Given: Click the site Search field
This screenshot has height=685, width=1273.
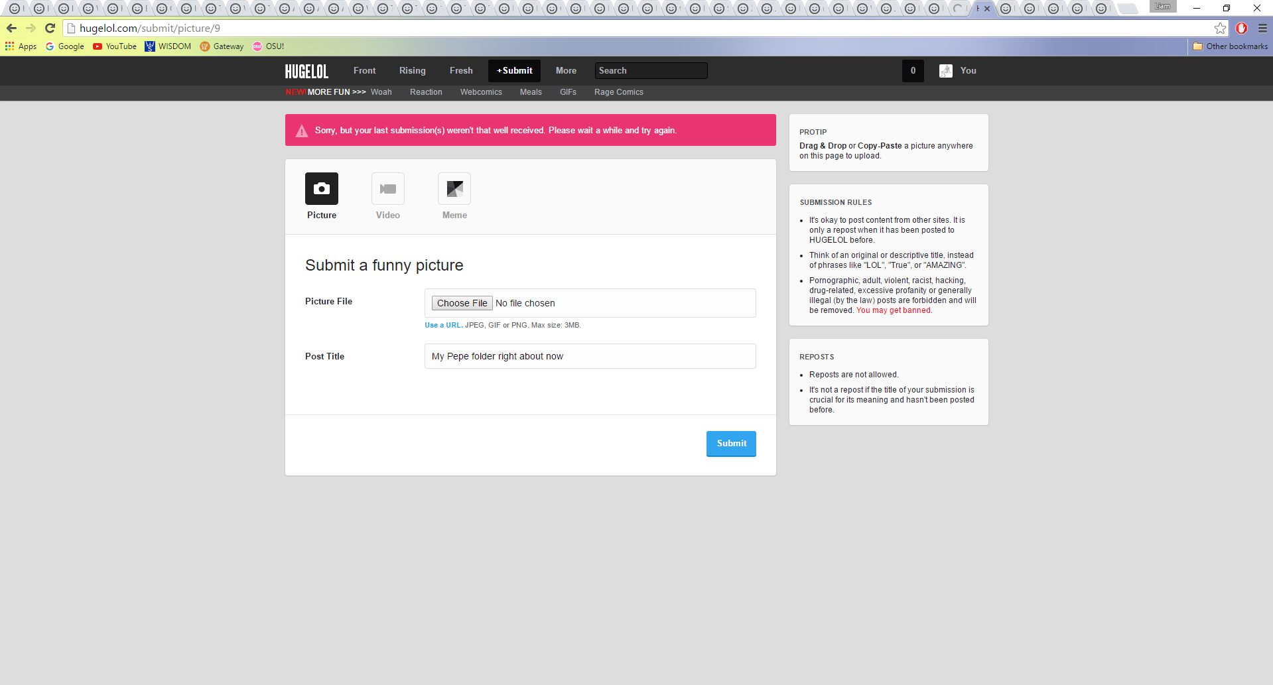Looking at the screenshot, I should (x=651, y=71).
